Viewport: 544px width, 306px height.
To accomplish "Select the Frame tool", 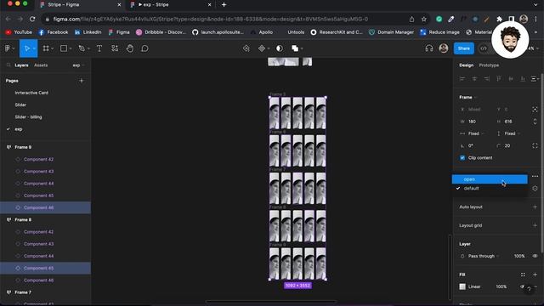I will pos(46,48).
